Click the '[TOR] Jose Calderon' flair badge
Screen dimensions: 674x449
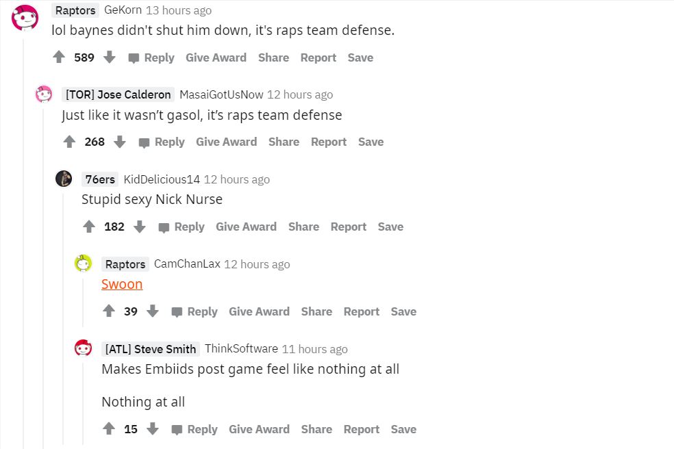point(118,94)
